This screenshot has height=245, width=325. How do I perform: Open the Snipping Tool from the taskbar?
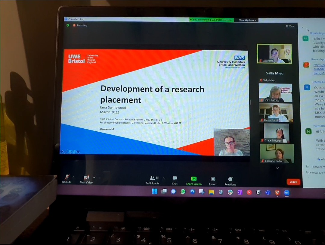pos(202,192)
